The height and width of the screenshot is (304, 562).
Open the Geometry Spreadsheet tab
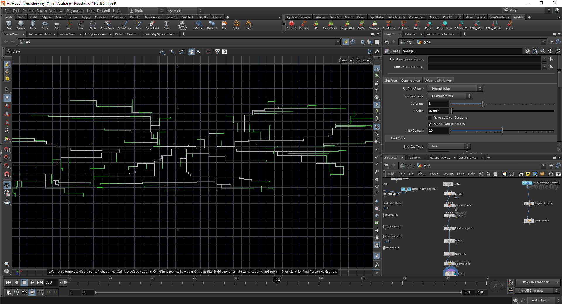[159, 34]
